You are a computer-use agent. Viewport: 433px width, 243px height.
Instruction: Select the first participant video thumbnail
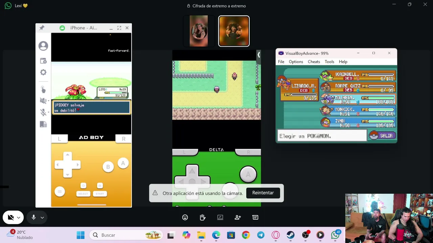point(199,31)
